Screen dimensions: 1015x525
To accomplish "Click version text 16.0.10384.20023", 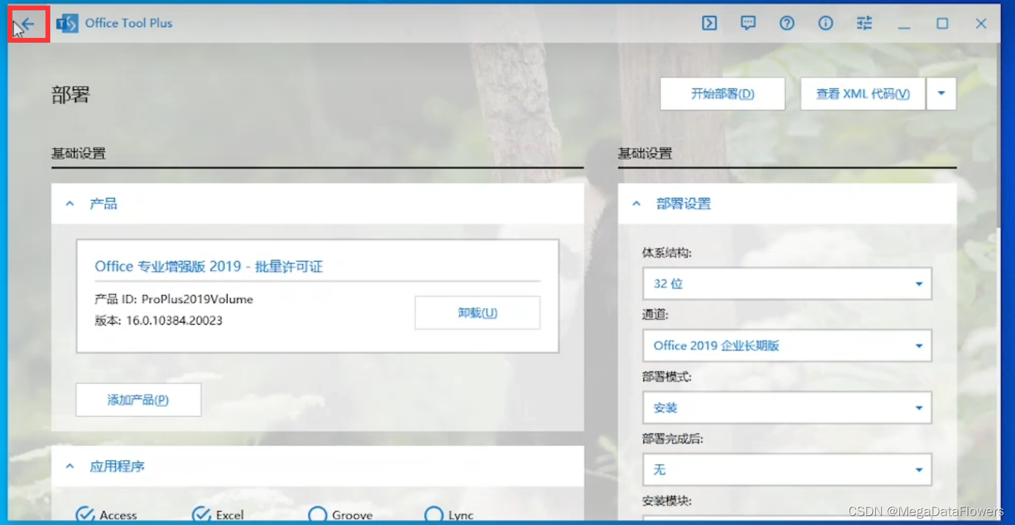I will point(174,320).
